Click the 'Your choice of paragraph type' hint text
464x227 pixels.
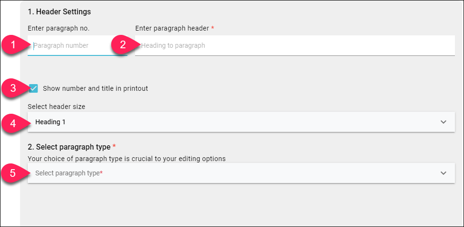click(127, 159)
